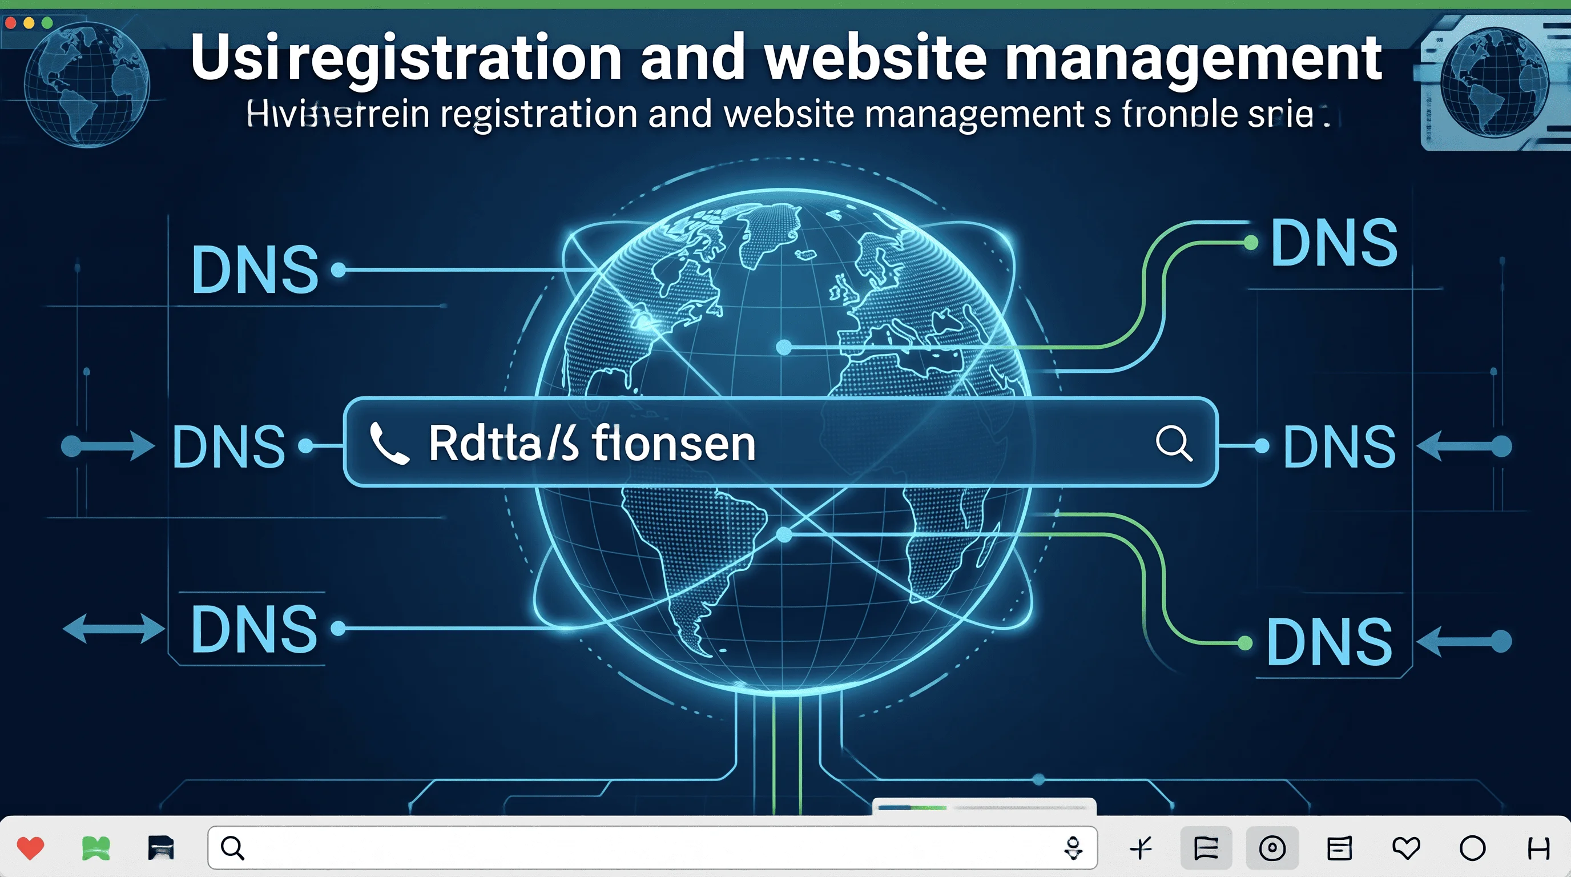Viewport: 1571px width, 877px height.
Task: Click into the bottom search input field
Action: 652,848
